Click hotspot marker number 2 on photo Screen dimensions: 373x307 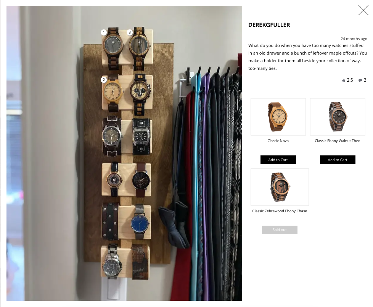point(104,80)
